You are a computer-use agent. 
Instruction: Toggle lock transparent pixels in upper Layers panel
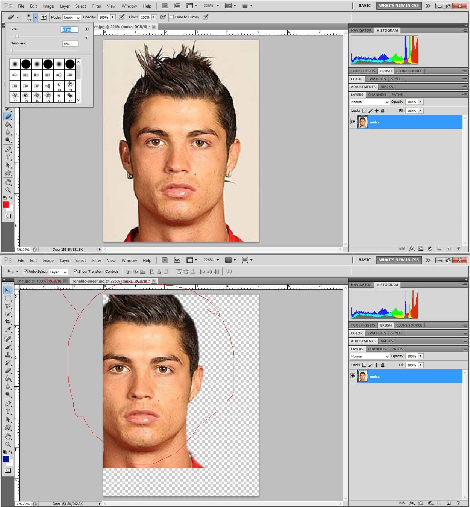coord(364,111)
